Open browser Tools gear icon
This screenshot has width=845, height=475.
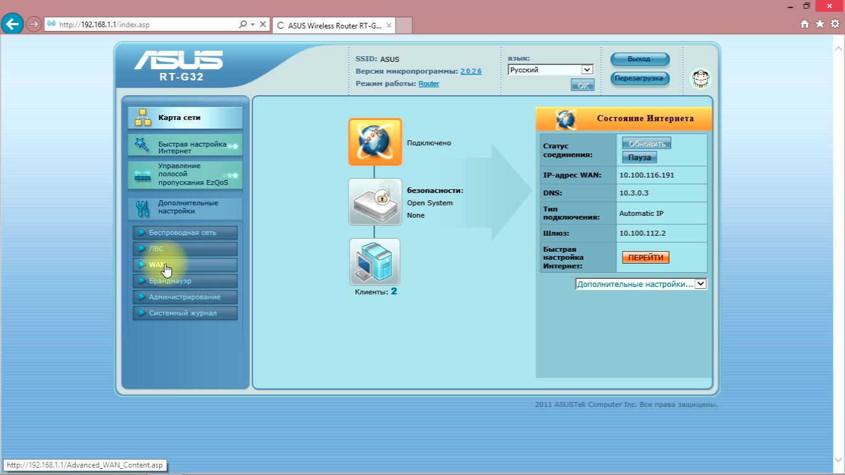click(x=834, y=24)
